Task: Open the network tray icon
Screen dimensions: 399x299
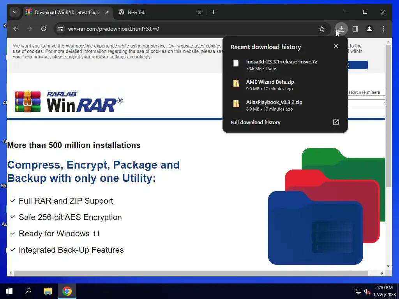Action: click(x=358, y=291)
